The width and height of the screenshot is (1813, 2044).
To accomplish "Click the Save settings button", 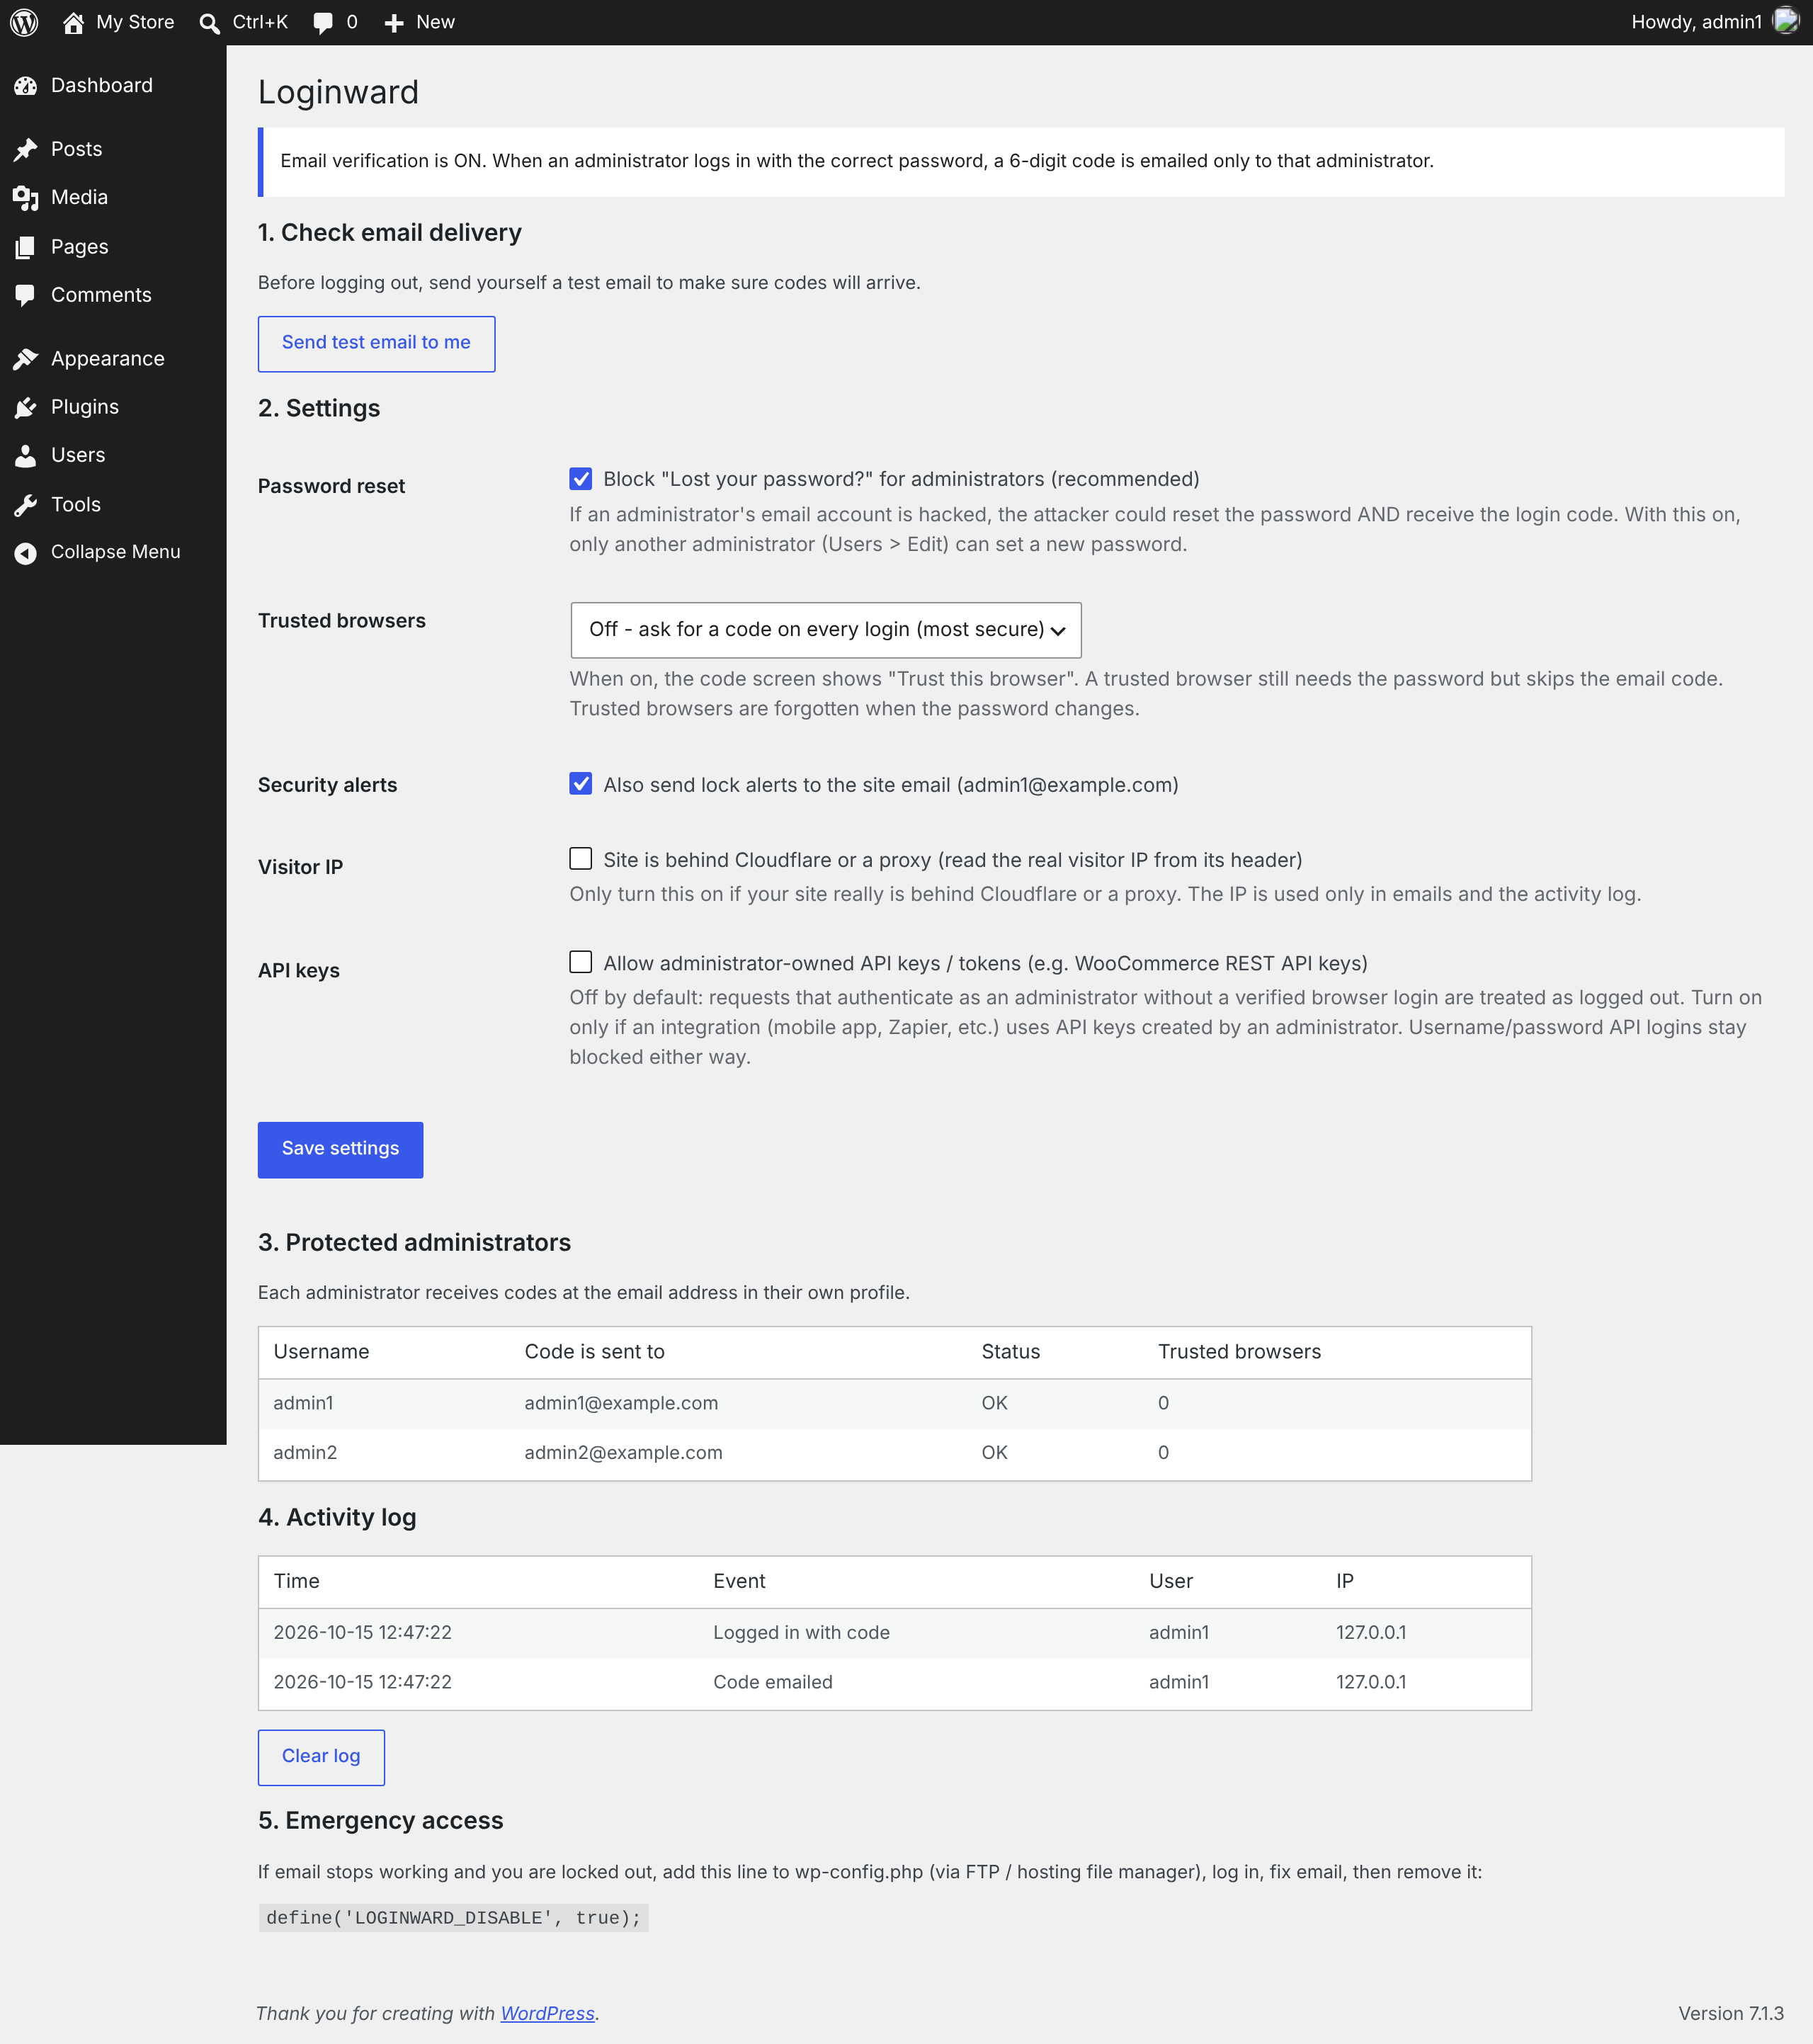I will coord(340,1150).
